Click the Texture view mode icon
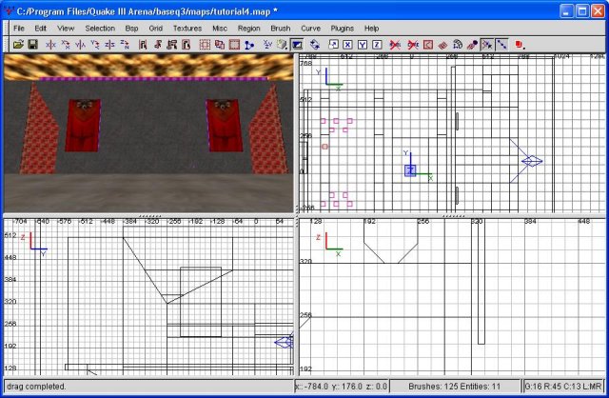Screen dimensions: 609x398 (x=282, y=45)
